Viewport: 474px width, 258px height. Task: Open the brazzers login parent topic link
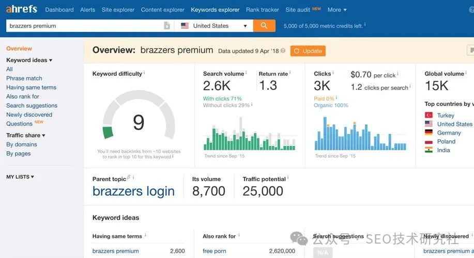pyautogui.click(x=133, y=191)
